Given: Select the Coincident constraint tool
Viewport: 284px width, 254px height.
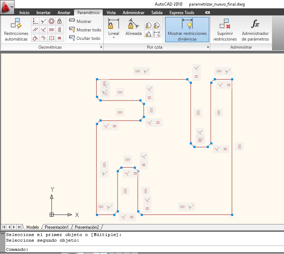Looking at the screenshot, I should tap(35, 21).
